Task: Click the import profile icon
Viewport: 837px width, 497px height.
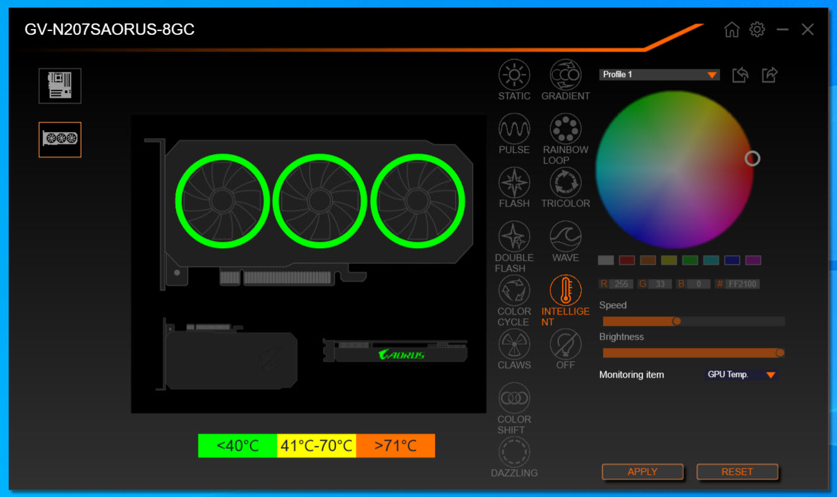Action: [740, 75]
